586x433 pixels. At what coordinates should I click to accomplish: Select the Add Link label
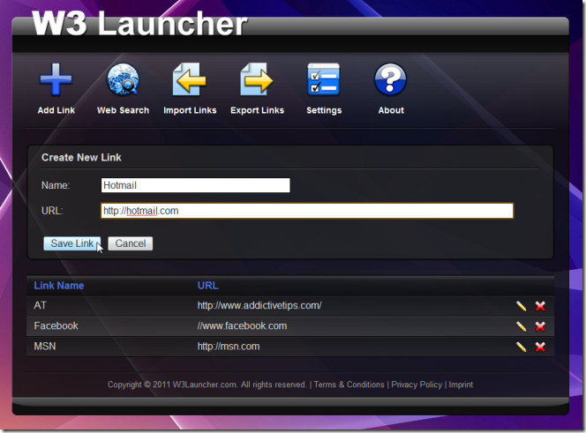pyautogui.click(x=56, y=110)
